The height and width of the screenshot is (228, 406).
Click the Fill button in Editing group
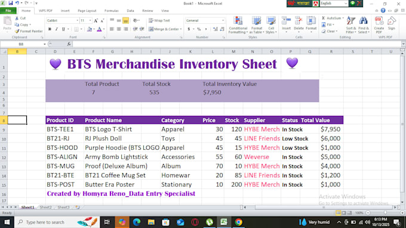[x=328, y=24]
